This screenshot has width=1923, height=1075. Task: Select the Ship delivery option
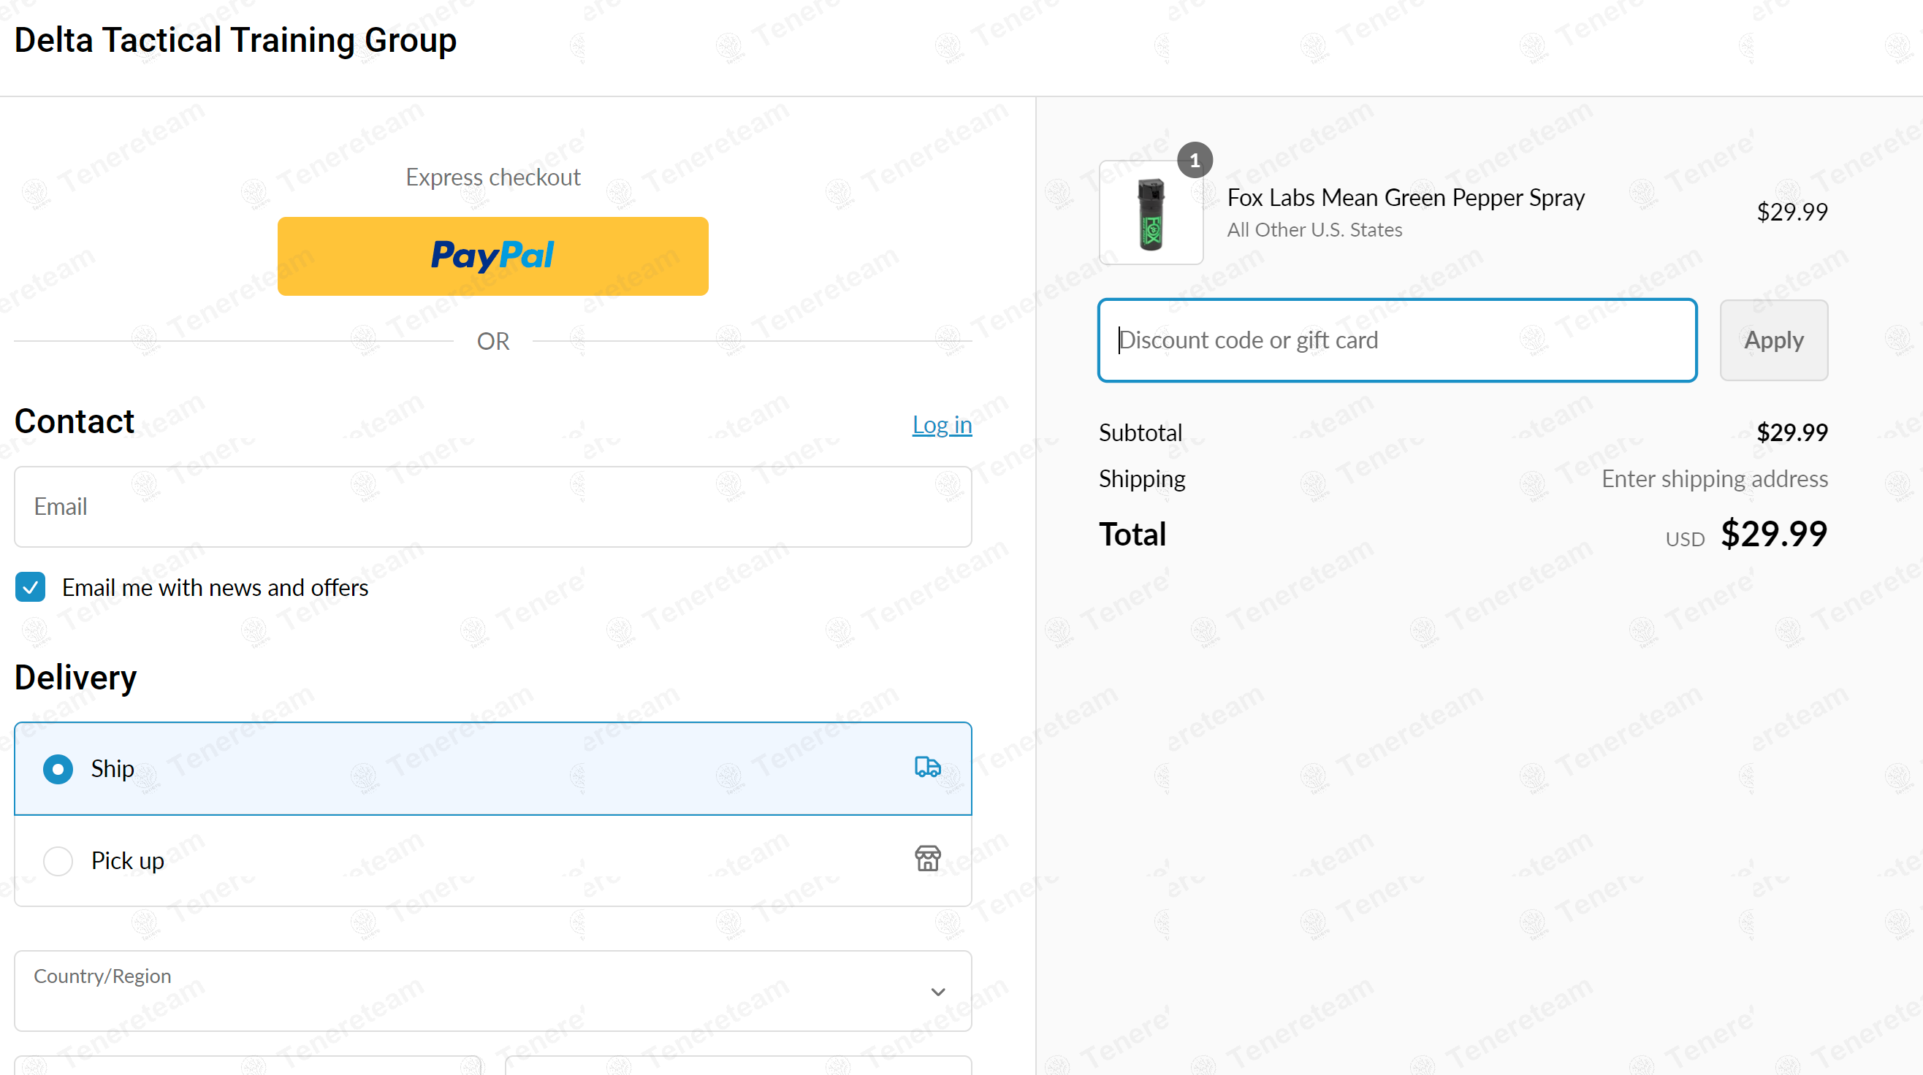[x=58, y=768]
